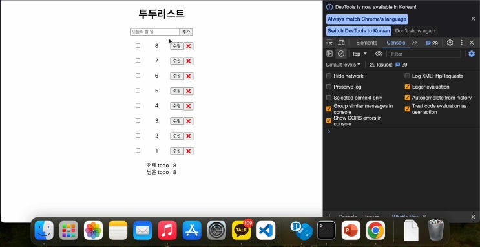Focus the console Filter input field
Screen dimensions: 480x247
point(425,54)
